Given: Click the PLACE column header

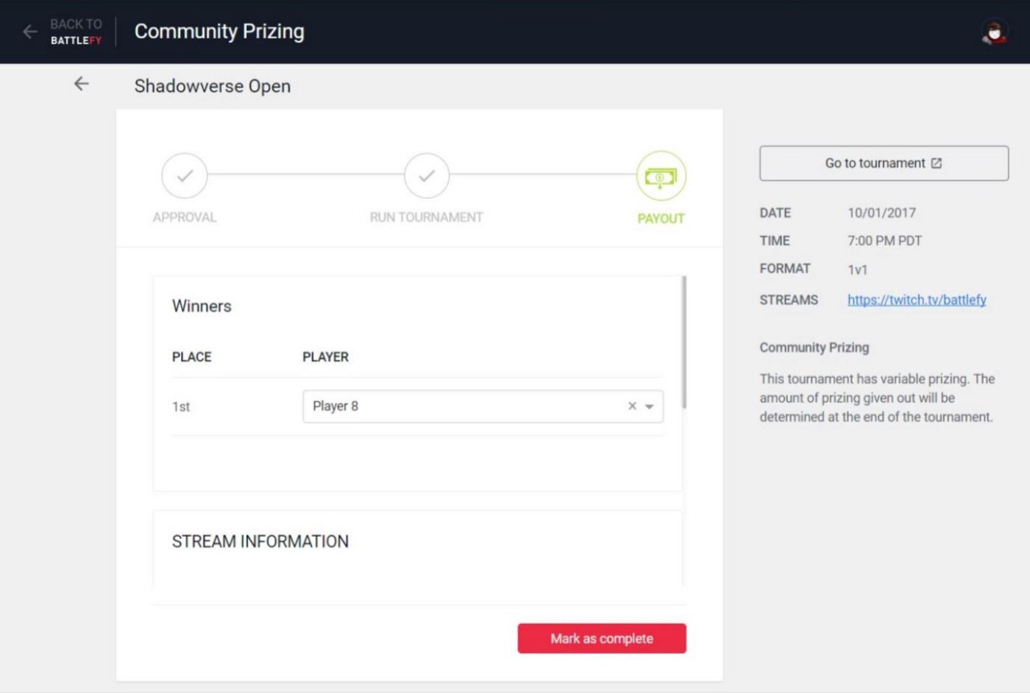Looking at the screenshot, I should (x=191, y=357).
